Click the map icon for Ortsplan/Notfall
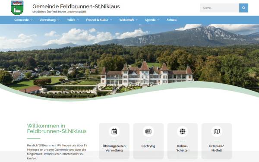 (x=217, y=131)
